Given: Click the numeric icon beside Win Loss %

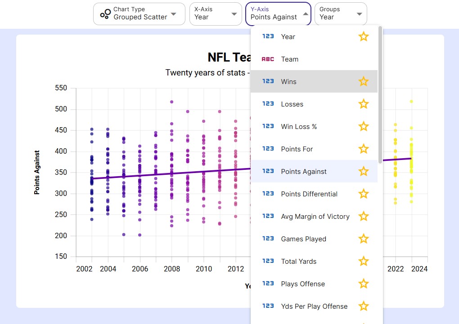Looking at the screenshot, I should point(268,127).
